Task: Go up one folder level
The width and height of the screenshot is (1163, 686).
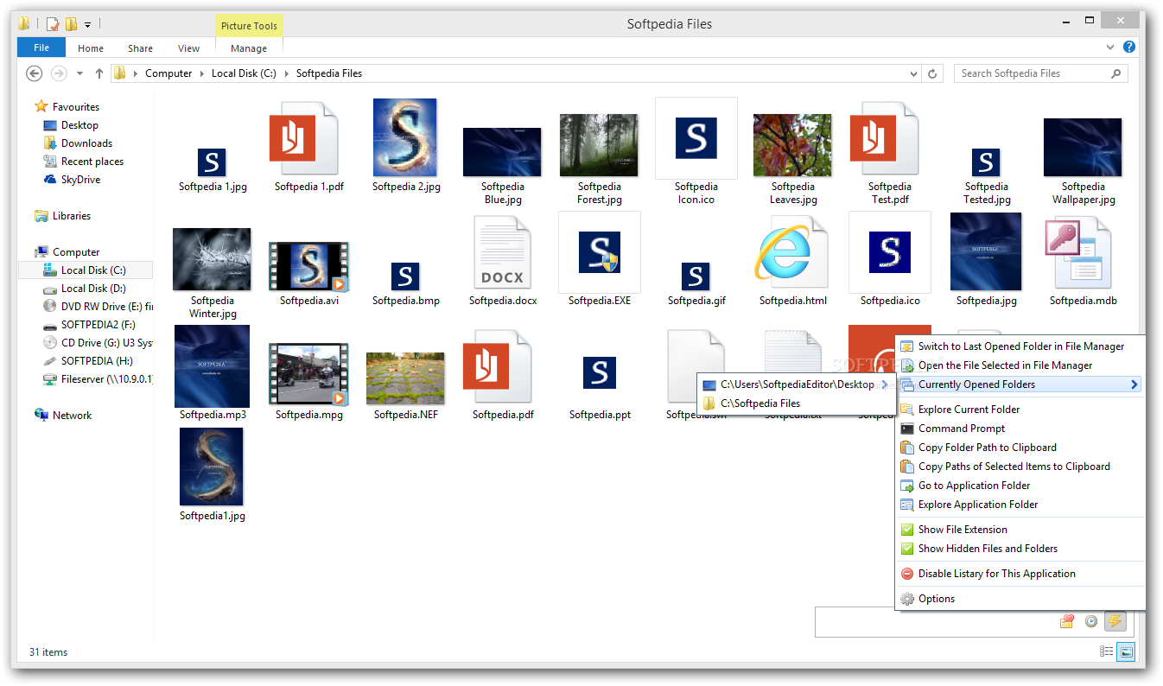Action: point(99,73)
